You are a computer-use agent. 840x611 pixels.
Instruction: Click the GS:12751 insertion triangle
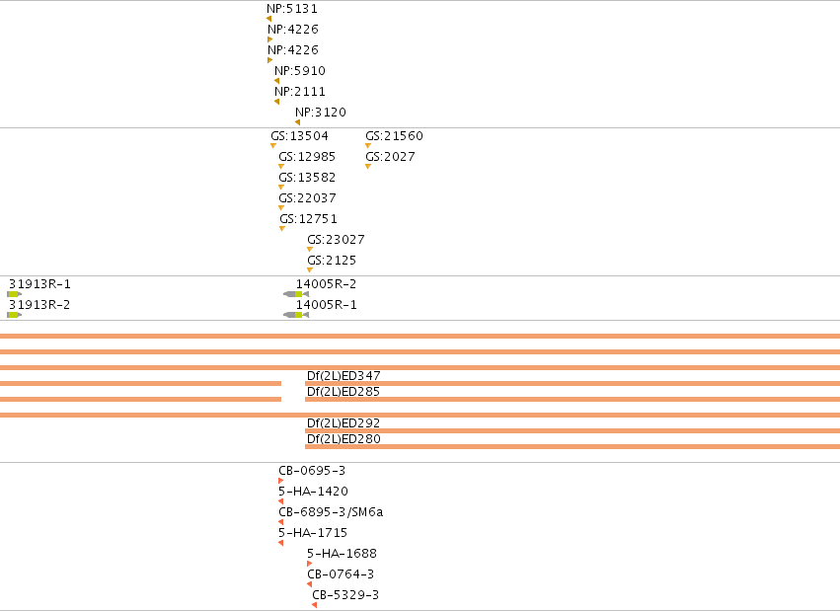pyautogui.click(x=282, y=229)
